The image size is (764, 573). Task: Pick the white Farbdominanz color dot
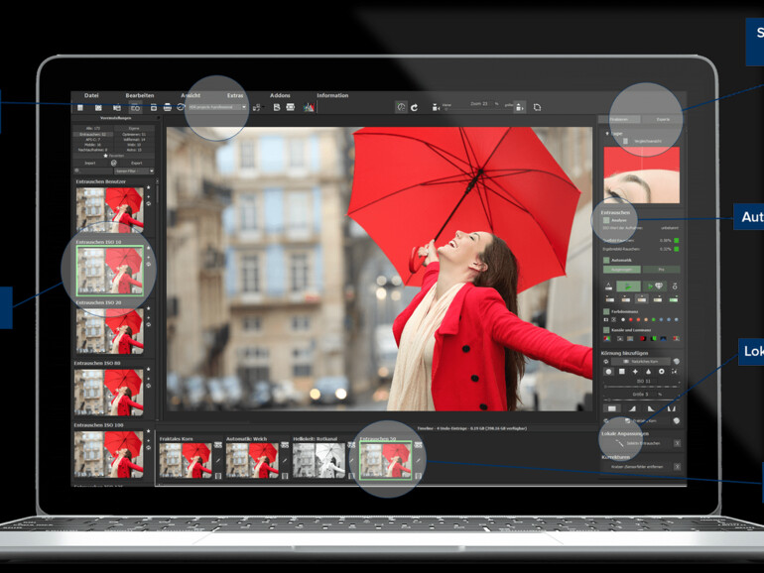623,320
